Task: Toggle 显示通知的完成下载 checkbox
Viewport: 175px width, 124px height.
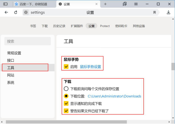Action: click(x=66, y=104)
